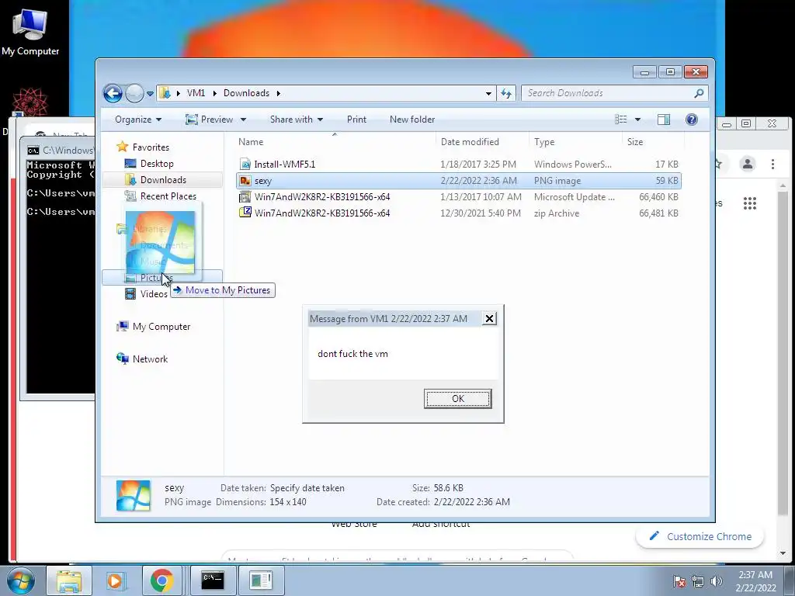The height and width of the screenshot is (596, 795).
Task: Open Explorer help
Action: point(692,120)
